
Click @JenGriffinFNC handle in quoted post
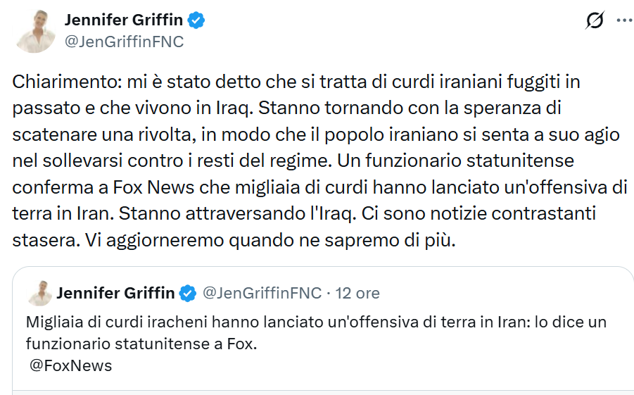pos(262,293)
